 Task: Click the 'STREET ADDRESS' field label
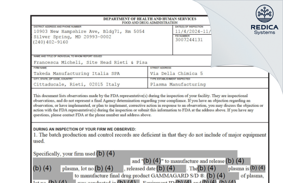(x=160, y=68)
